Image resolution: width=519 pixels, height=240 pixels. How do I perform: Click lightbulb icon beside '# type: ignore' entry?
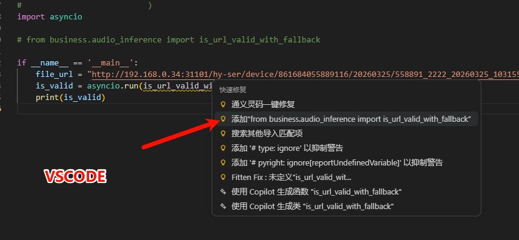tap(223, 148)
